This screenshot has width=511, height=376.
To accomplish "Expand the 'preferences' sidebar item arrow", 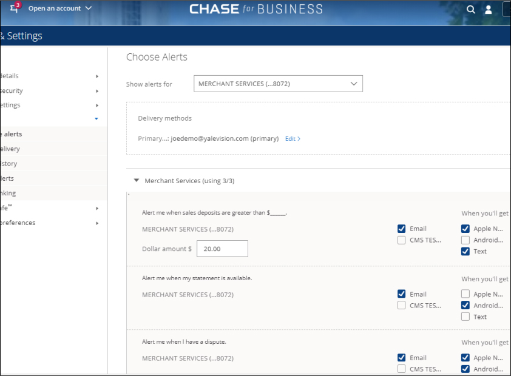I will click(96, 223).
